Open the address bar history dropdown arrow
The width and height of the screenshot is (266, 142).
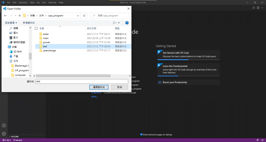(x=78, y=16)
